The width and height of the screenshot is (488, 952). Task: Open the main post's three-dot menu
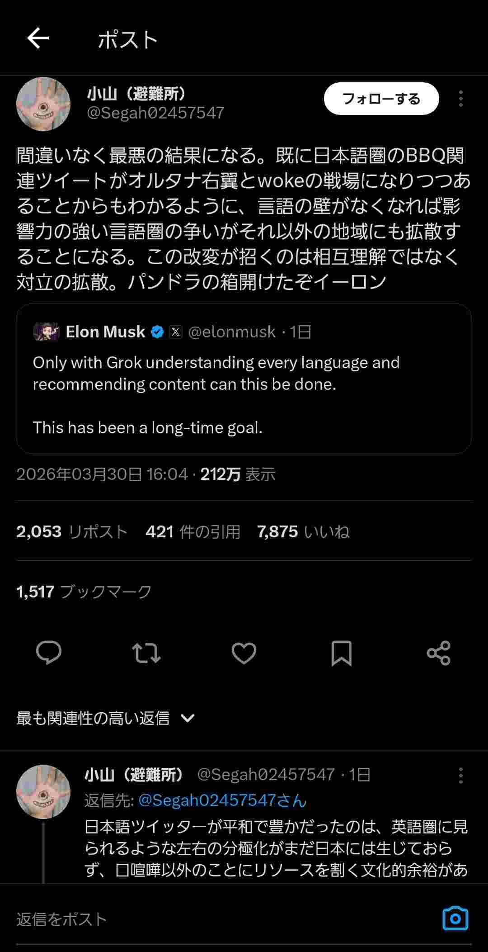coord(460,99)
